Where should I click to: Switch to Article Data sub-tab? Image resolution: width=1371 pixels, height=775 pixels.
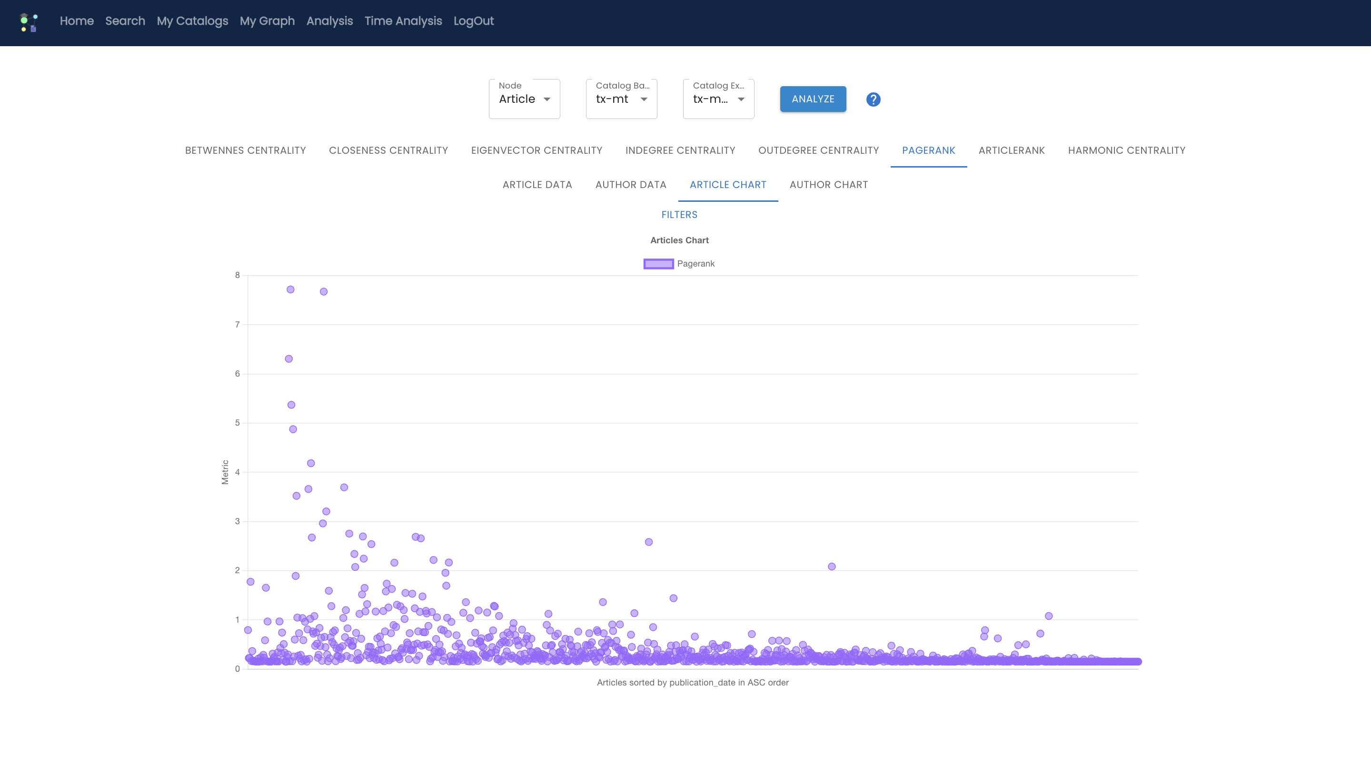[x=537, y=185]
